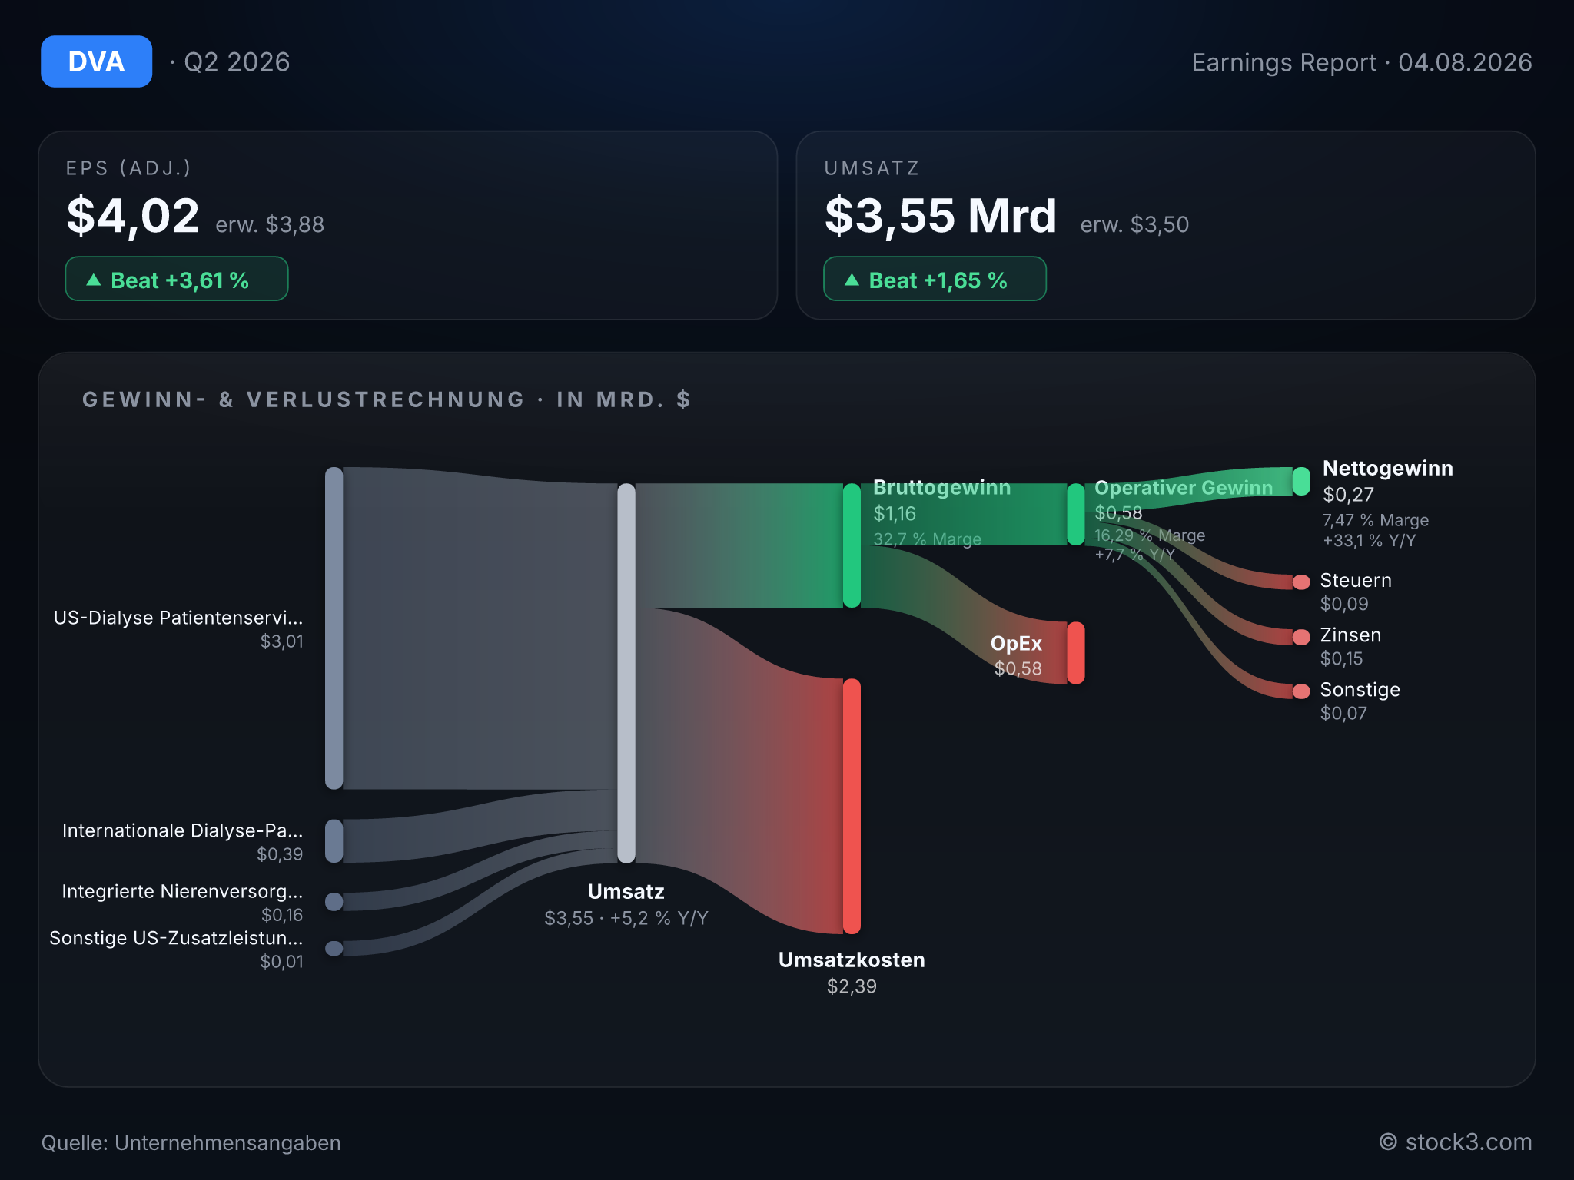Click the red Umsatzkosten node bar
Image resolution: width=1574 pixels, height=1180 pixels.
852,806
